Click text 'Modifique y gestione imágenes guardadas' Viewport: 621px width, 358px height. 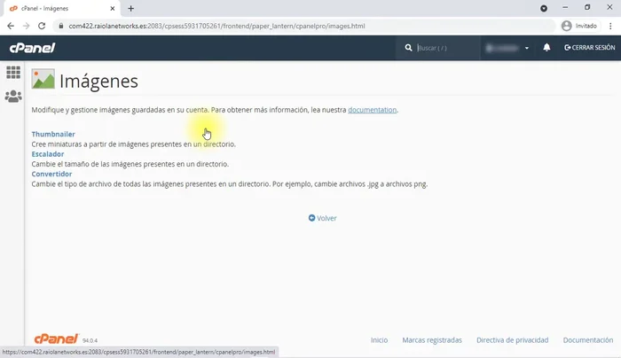98,110
